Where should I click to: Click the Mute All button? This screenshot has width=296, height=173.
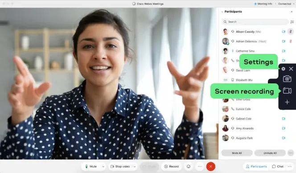(x=237, y=153)
